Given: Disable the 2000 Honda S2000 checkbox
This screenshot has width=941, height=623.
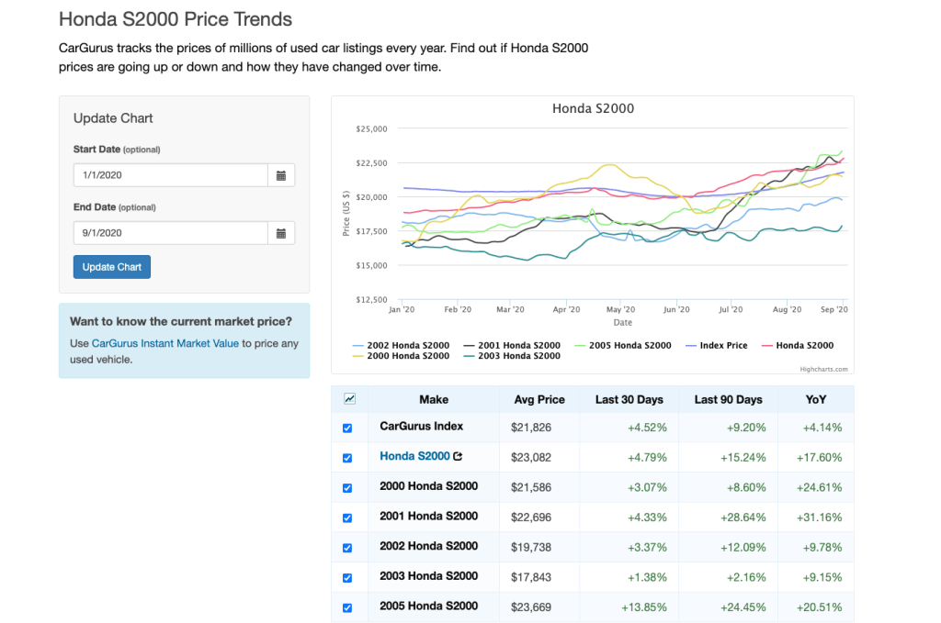Looking at the screenshot, I should [347, 488].
